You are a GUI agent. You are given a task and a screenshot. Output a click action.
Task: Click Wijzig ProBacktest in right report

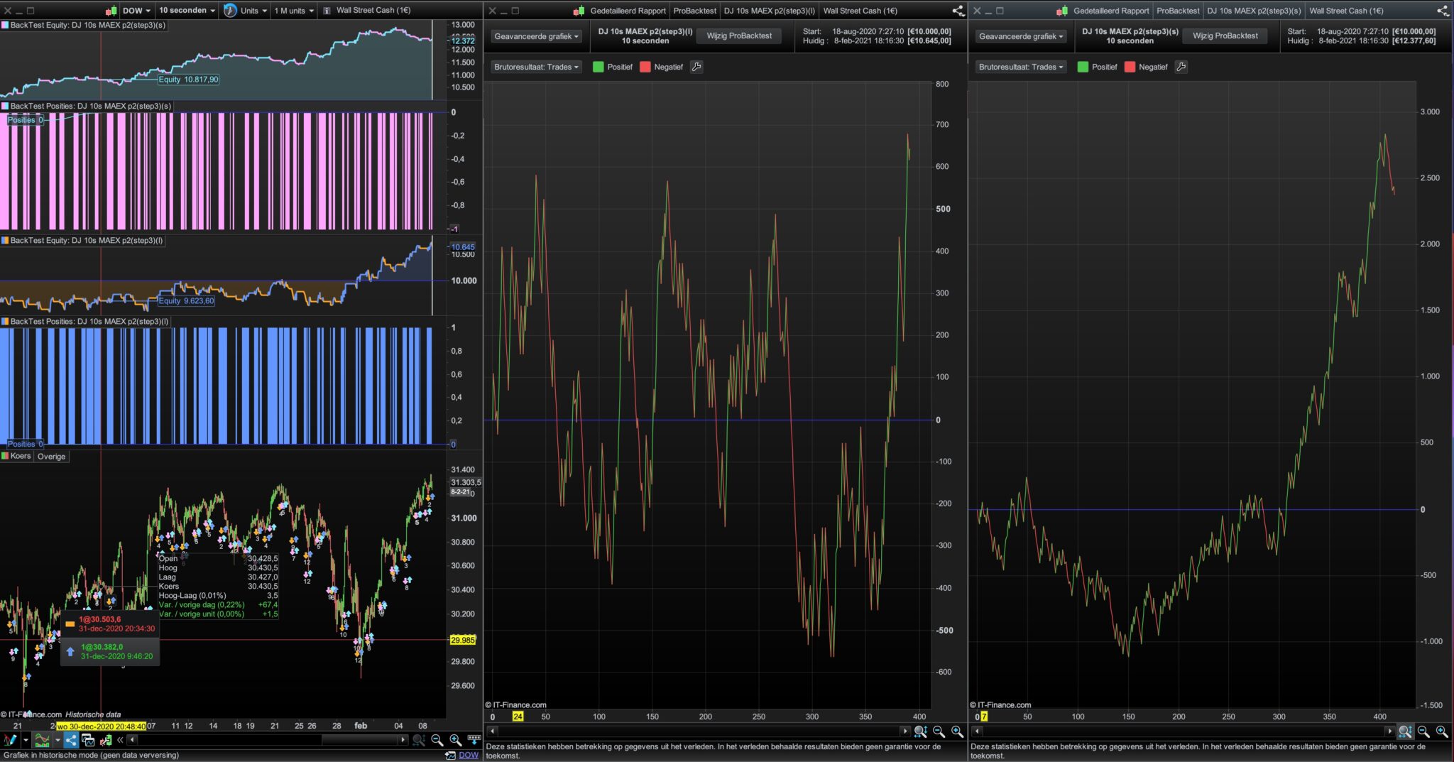[x=1225, y=36]
